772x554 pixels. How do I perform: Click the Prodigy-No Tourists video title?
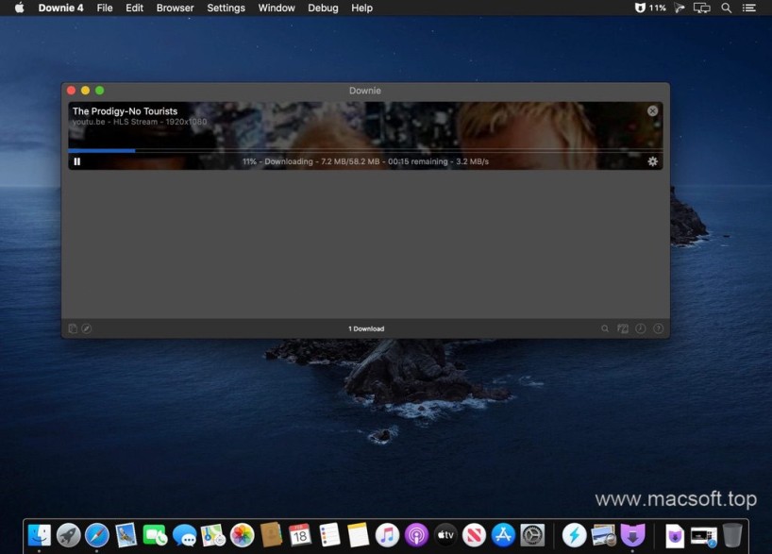(125, 111)
